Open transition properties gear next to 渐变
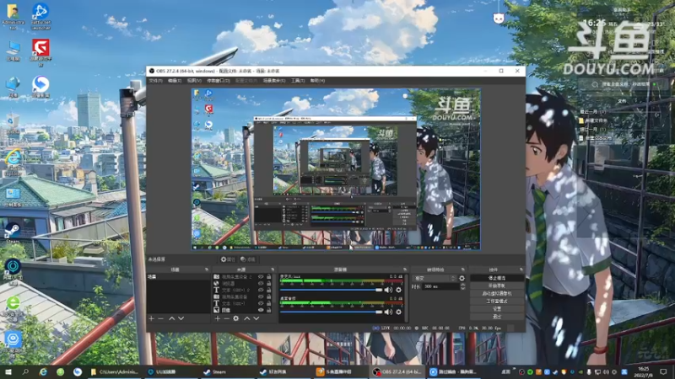Viewport: 675px width, 379px height. point(462,279)
